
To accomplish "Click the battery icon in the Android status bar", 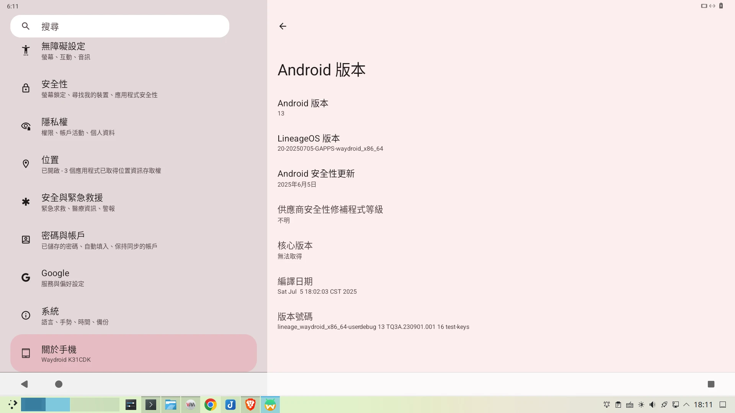I will pyautogui.click(x=721, y=6).
